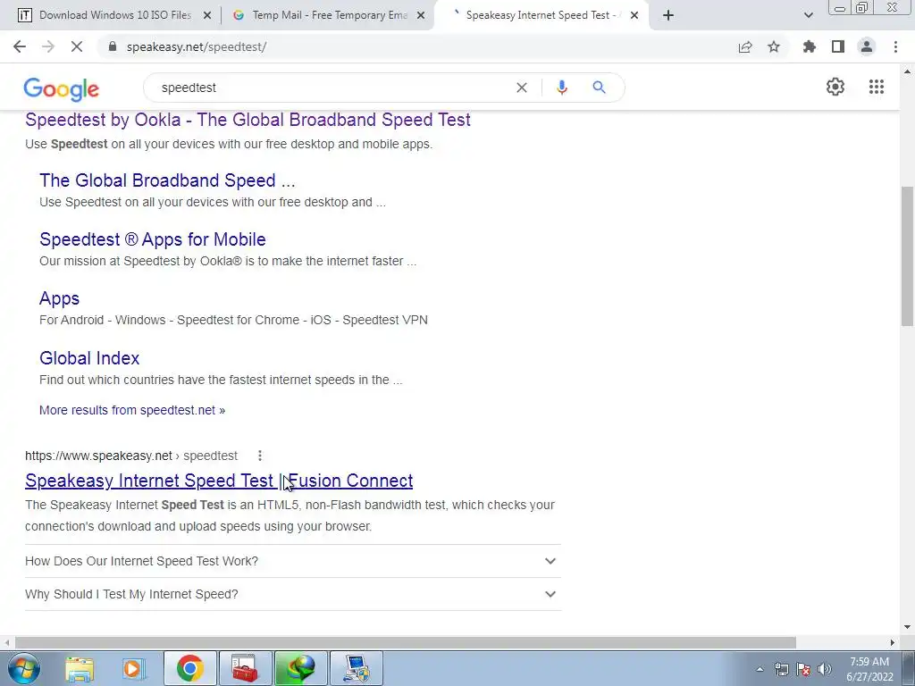Open the Chrome profile avatar
Image resolution: width=915 pixels, height=686 pixels.
[867, 46]
